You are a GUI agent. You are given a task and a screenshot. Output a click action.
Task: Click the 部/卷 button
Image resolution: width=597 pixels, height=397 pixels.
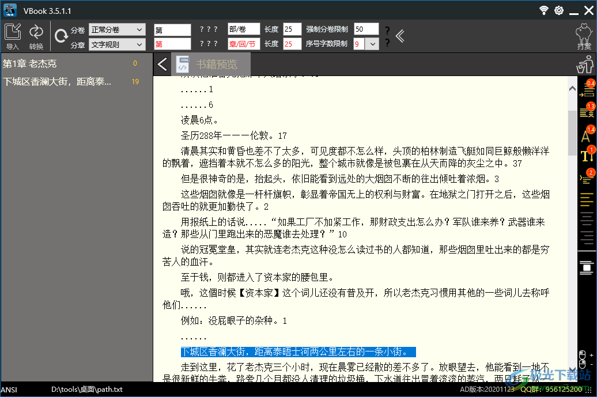click(243, 29)
